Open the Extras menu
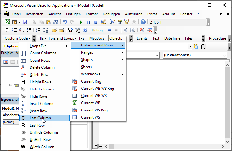The image size is (232, 151). tap(152, 14)
